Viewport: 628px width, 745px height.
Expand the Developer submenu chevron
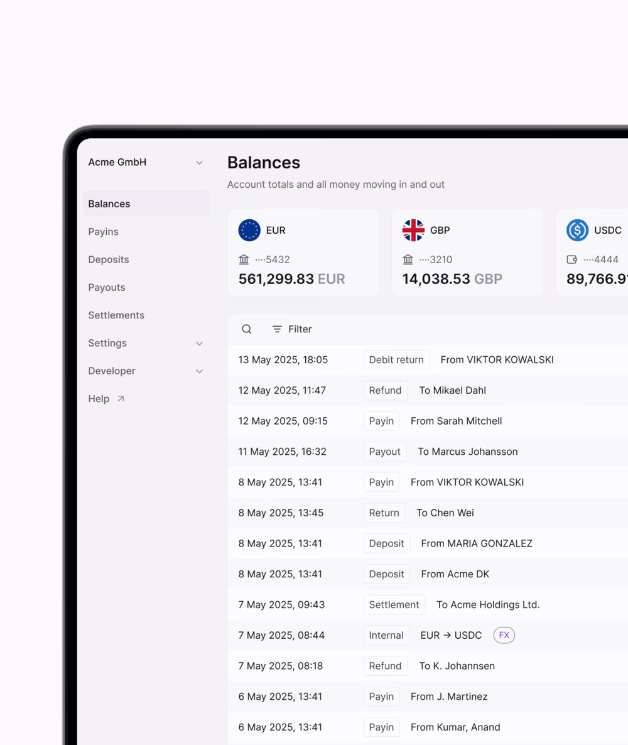click(200, 371)
